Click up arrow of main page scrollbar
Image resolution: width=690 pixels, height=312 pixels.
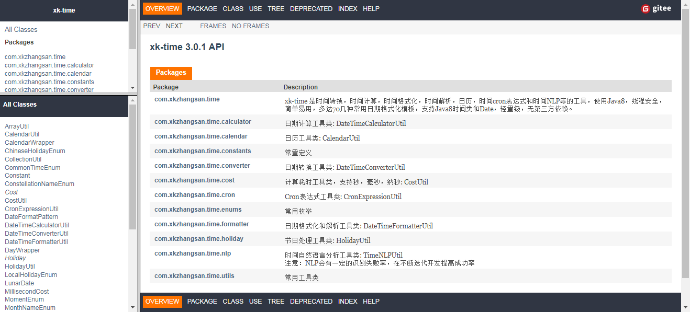tap(685, 4)
